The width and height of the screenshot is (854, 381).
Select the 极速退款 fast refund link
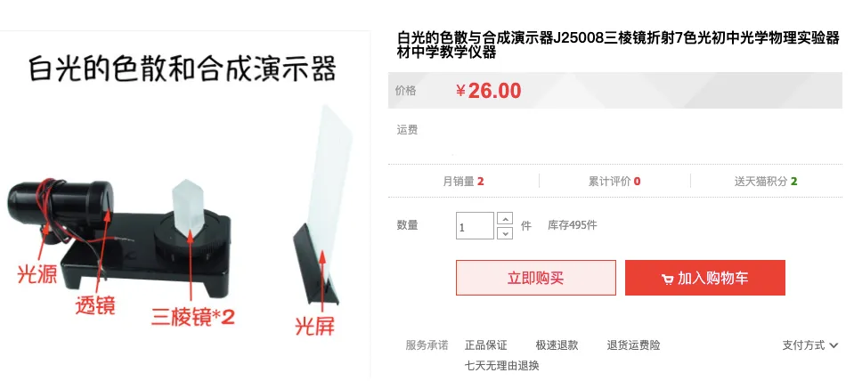coord(557,345)
